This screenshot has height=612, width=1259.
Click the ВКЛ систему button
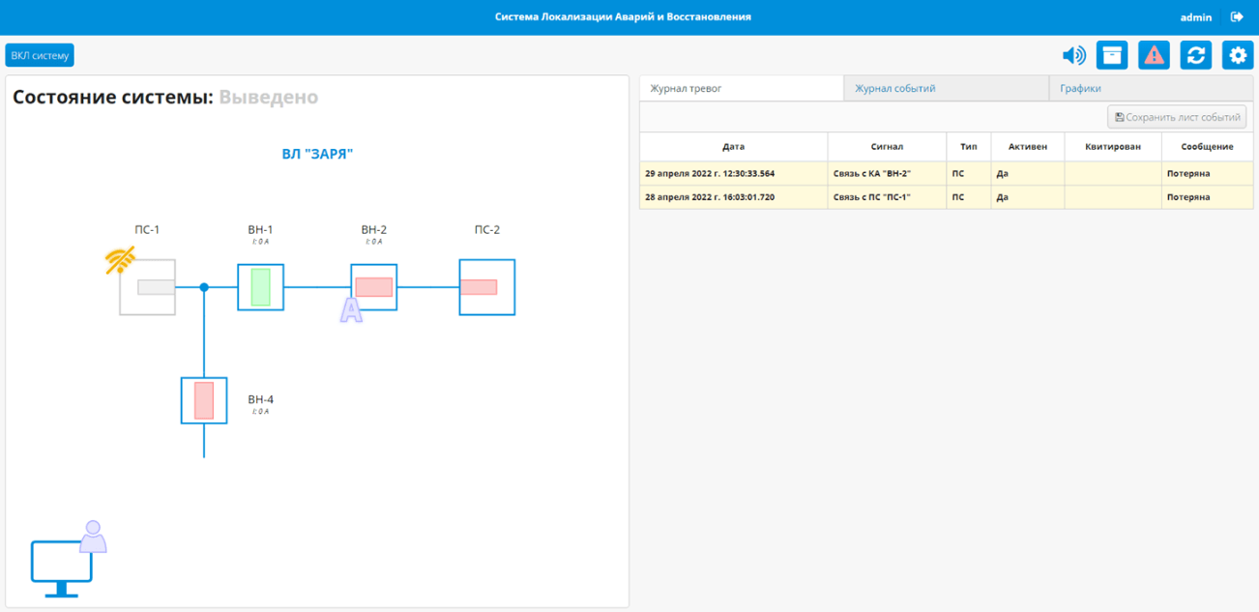pyautogui.click(x=40, y=55)
